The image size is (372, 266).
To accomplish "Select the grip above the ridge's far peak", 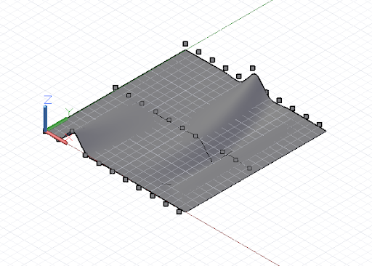I will pyautogui.click(x=252, y=68).
